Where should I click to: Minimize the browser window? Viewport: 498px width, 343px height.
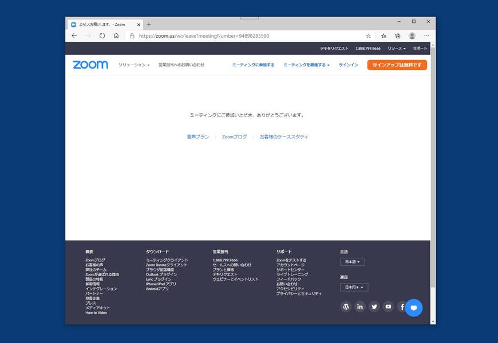399,22
